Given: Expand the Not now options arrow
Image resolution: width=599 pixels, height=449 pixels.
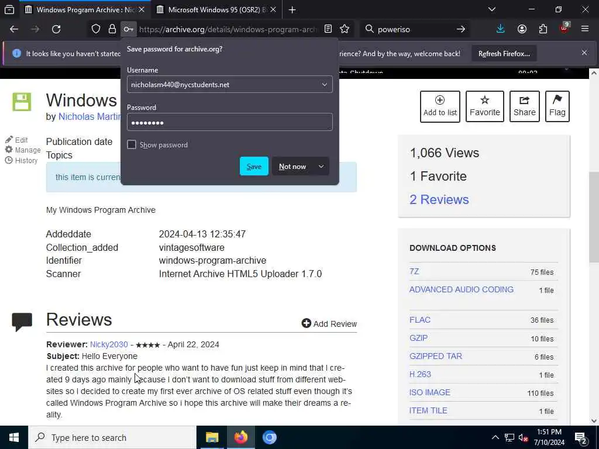Looking at the screenshot, I should tap(321, 167).
